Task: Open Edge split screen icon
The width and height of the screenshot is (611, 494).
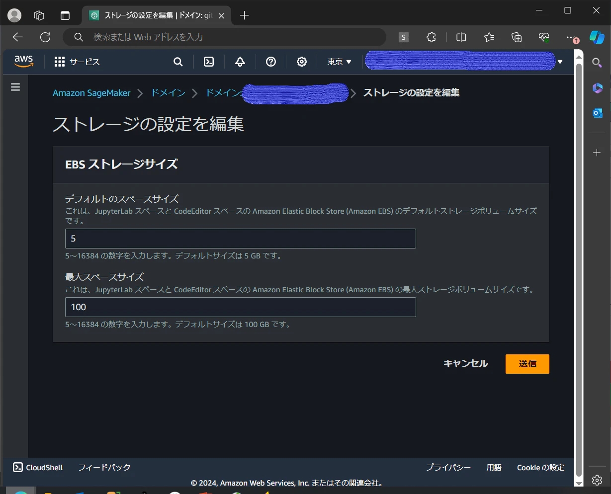Action: (x=461, y=37)
